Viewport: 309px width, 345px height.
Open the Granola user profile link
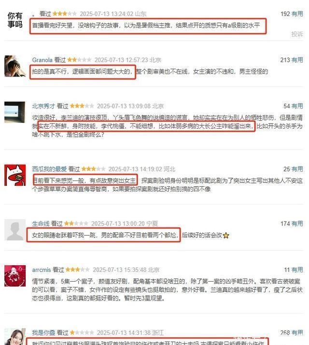42,60
